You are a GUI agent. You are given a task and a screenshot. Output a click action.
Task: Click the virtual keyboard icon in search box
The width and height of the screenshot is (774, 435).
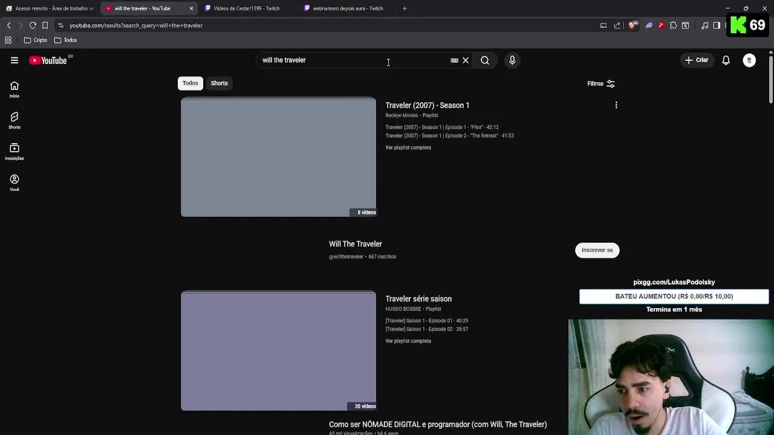(454, 60)
